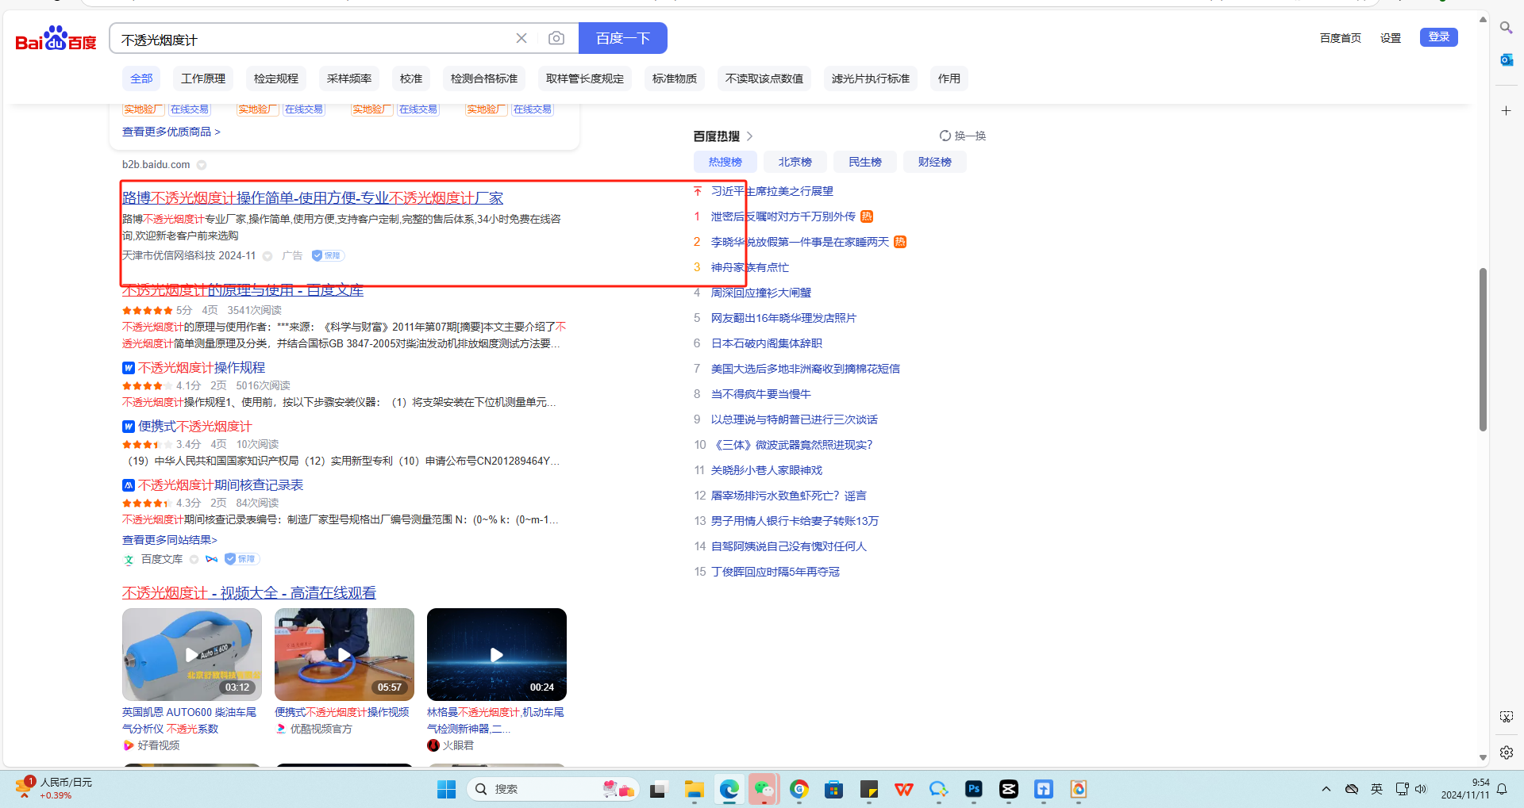Open Photoshop from the taskbar
The width and height of the screenshot is (1524, 808).
973,789
